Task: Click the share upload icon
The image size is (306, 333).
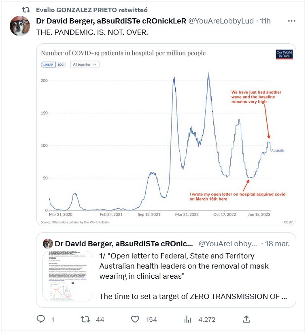Action: [x=246, y=319]
